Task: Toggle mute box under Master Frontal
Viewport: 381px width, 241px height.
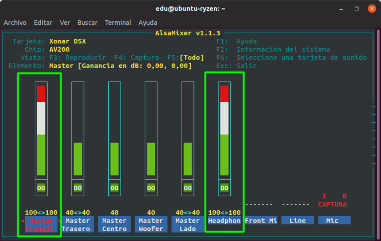Action: tap(41, 188)
